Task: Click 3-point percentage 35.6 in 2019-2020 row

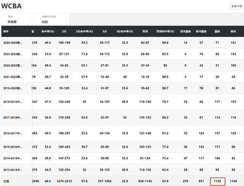Action: click(x=125, y=88)
